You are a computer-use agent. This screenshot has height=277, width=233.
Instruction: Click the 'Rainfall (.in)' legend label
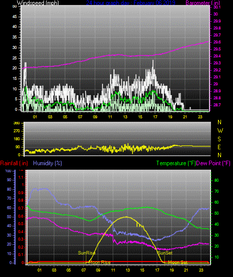(14, 163)
